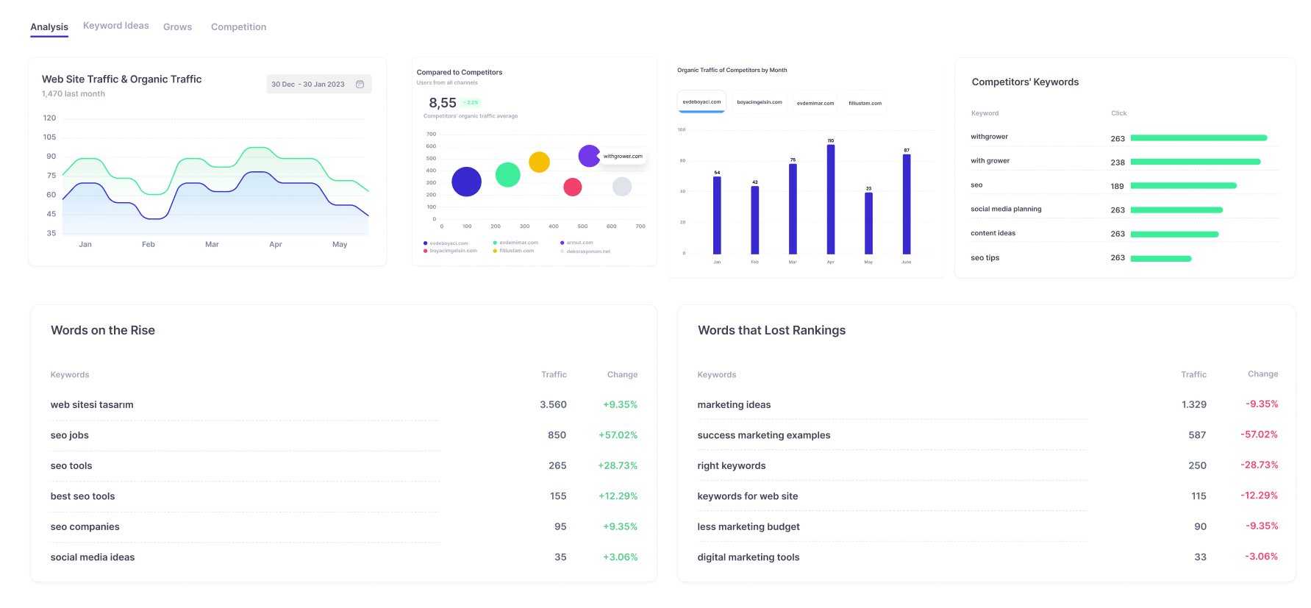
Task: Click the Apr bar valued 110
Action: pos(831,199)
